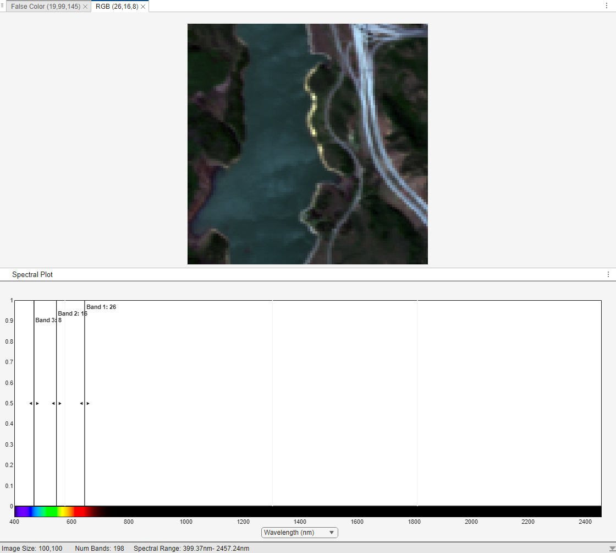
Task: Click the displayed hyperspectral RGB image
Action: click(x=307, y=143)
